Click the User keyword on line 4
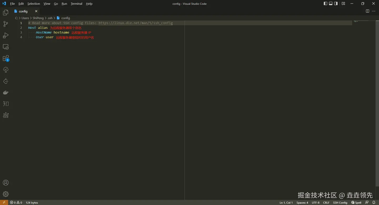The height and width of the screenshot is (205, 379). [x=40, y=37]
